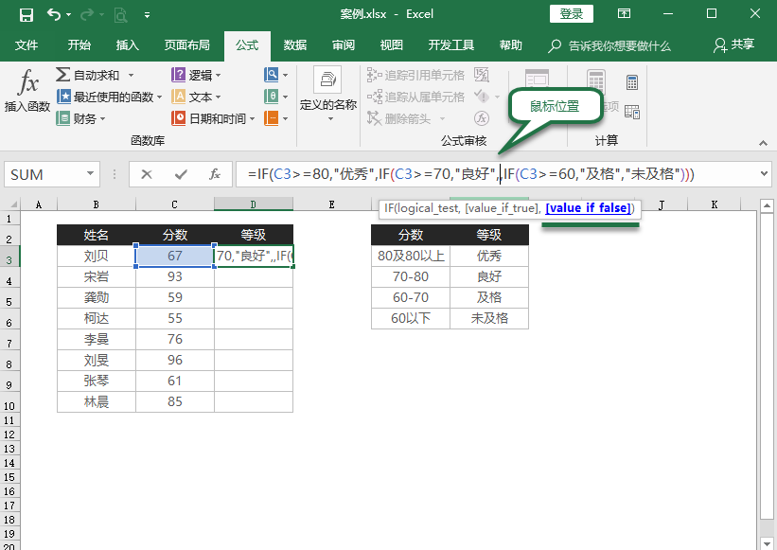Viewport: 777px width, 550px height.
Task: Expand the formula bar with arrow
Action: tap(764, 174)
